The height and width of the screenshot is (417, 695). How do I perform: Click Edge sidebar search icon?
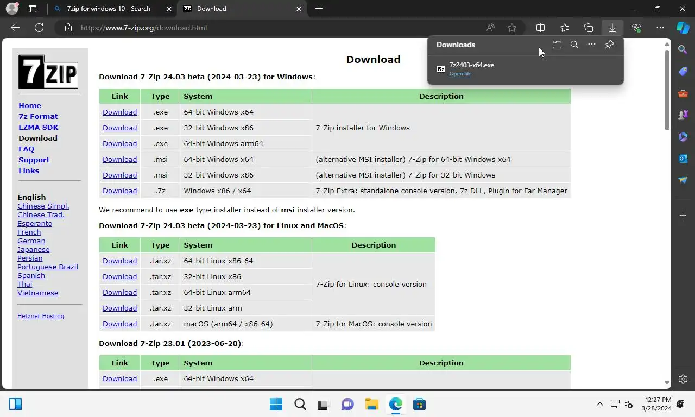(x=683, y=50)
